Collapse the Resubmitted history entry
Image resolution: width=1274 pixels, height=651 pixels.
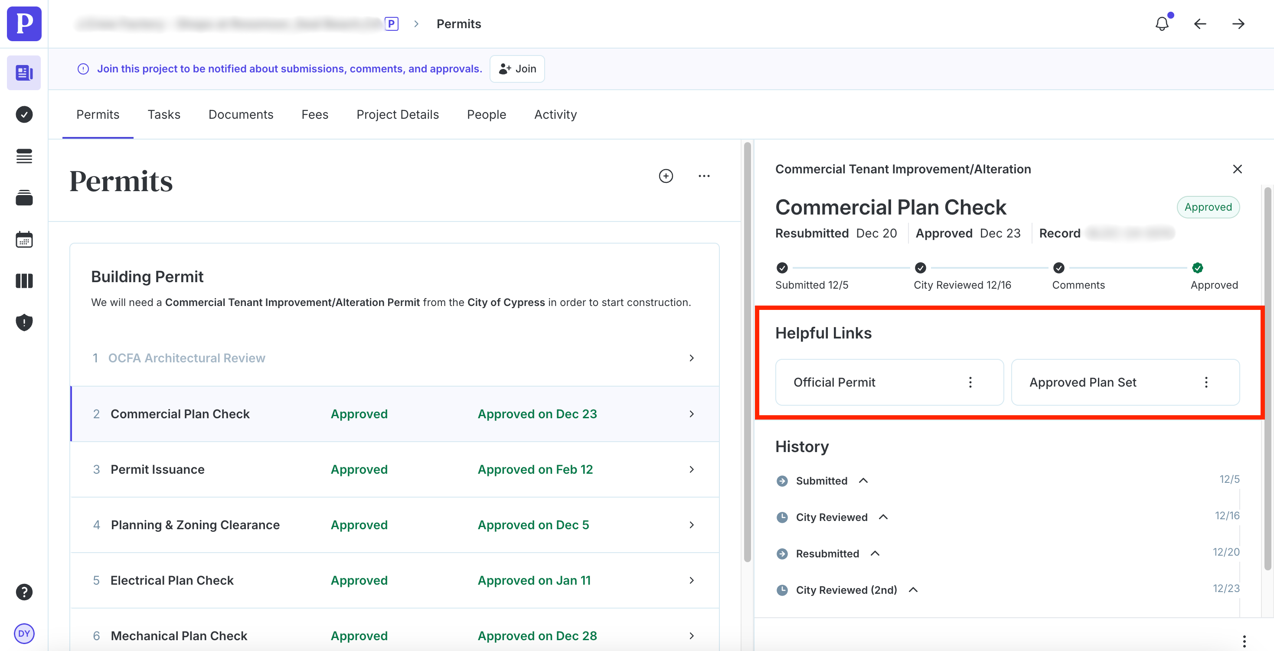point(874,553)
